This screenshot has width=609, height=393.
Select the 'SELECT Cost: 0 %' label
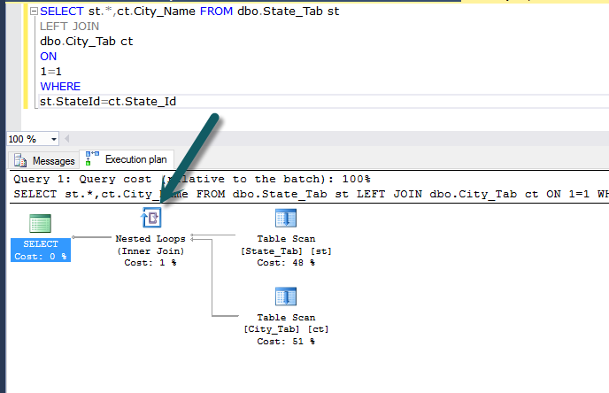pos(41,250)
